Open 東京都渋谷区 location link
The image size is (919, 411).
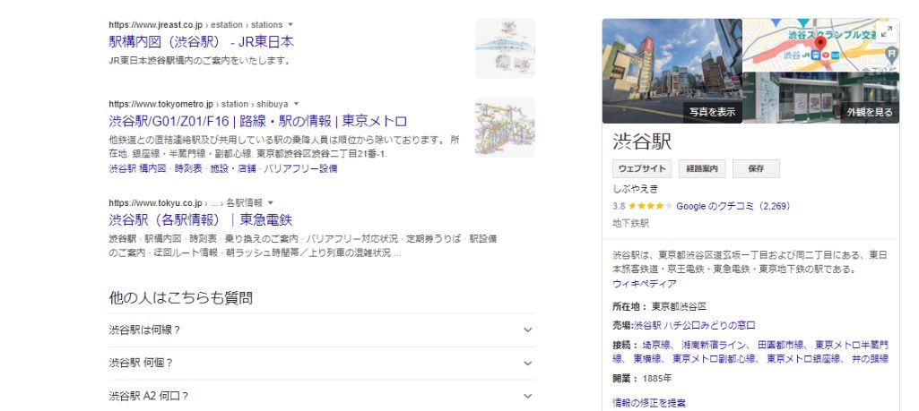[679, 306]
